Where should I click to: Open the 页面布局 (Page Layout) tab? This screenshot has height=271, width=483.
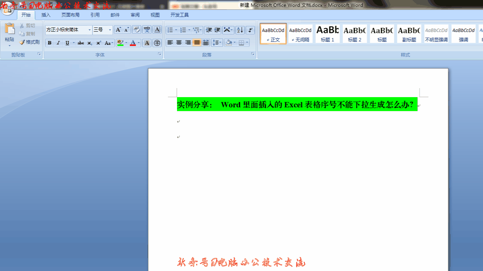[71, 15]
